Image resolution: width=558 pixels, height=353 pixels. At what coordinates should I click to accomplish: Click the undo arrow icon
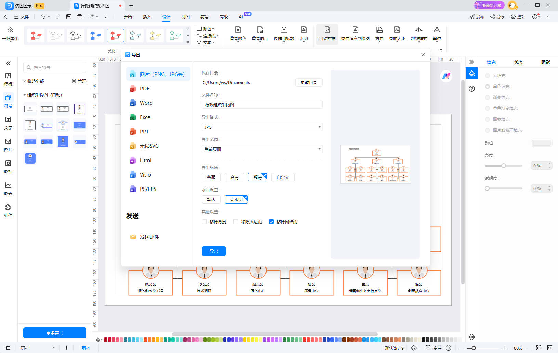(43, 17)
